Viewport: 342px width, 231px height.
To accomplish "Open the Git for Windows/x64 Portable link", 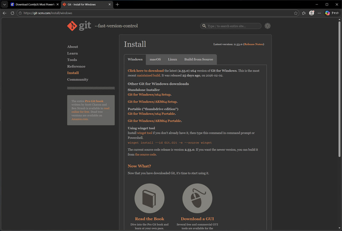I will pos(151,114).
